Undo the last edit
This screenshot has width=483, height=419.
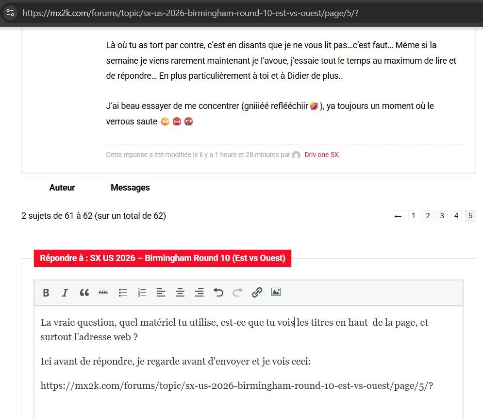point(218,293)
